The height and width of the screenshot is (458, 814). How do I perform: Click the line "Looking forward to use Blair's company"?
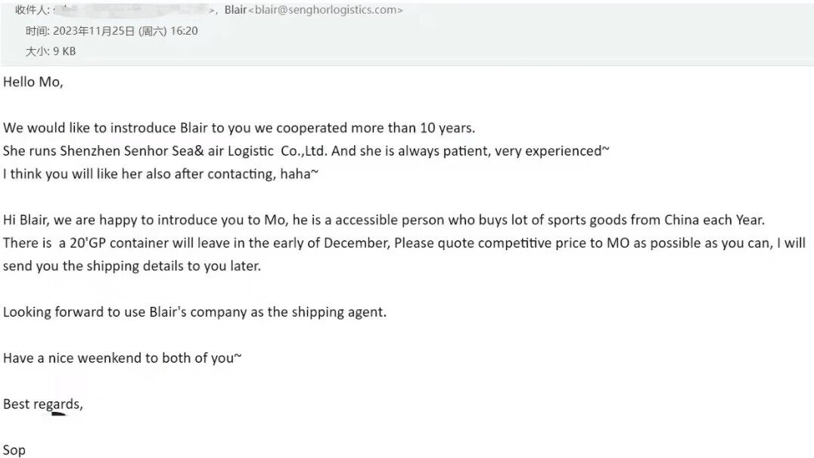[194, 311]
